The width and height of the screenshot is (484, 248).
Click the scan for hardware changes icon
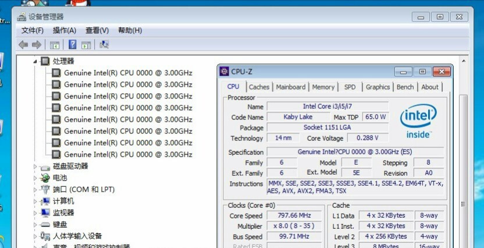tap(104, 45)
